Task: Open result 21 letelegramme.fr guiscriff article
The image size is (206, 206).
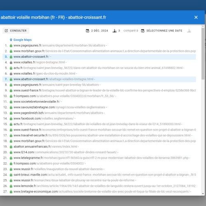Action: [101, 158]
